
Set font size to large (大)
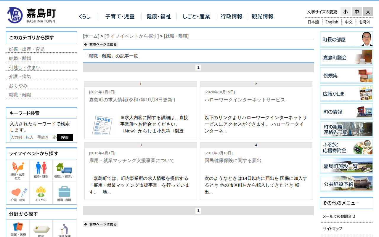pyautogui.click(x=368, y=12)
